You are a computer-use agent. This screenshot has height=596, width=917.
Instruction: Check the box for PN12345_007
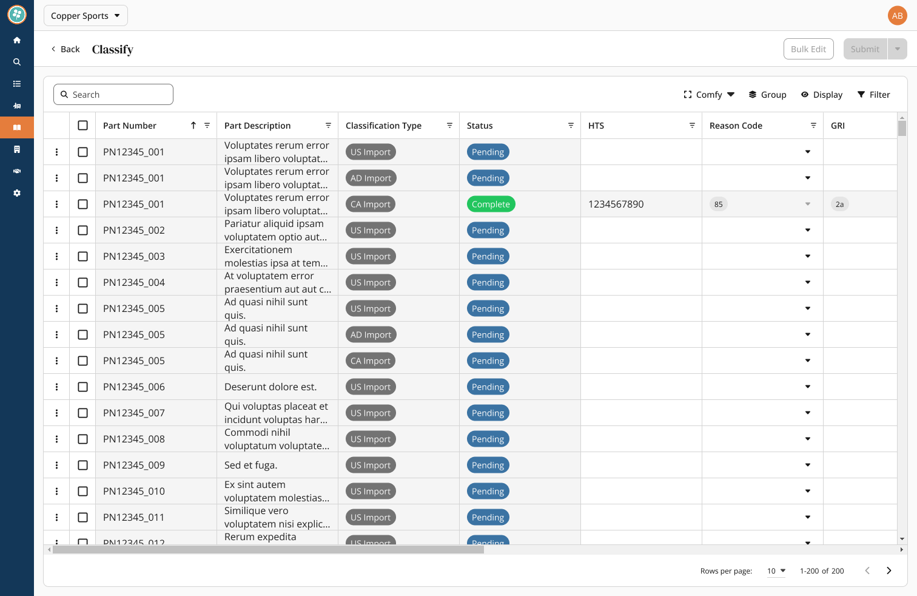[x=83, y=413]
